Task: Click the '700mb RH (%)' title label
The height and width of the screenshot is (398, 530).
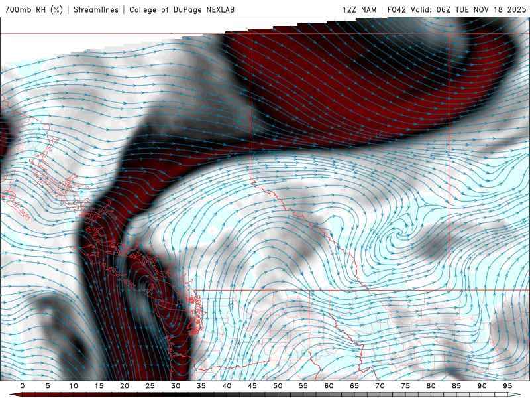Action: [34, 9]
